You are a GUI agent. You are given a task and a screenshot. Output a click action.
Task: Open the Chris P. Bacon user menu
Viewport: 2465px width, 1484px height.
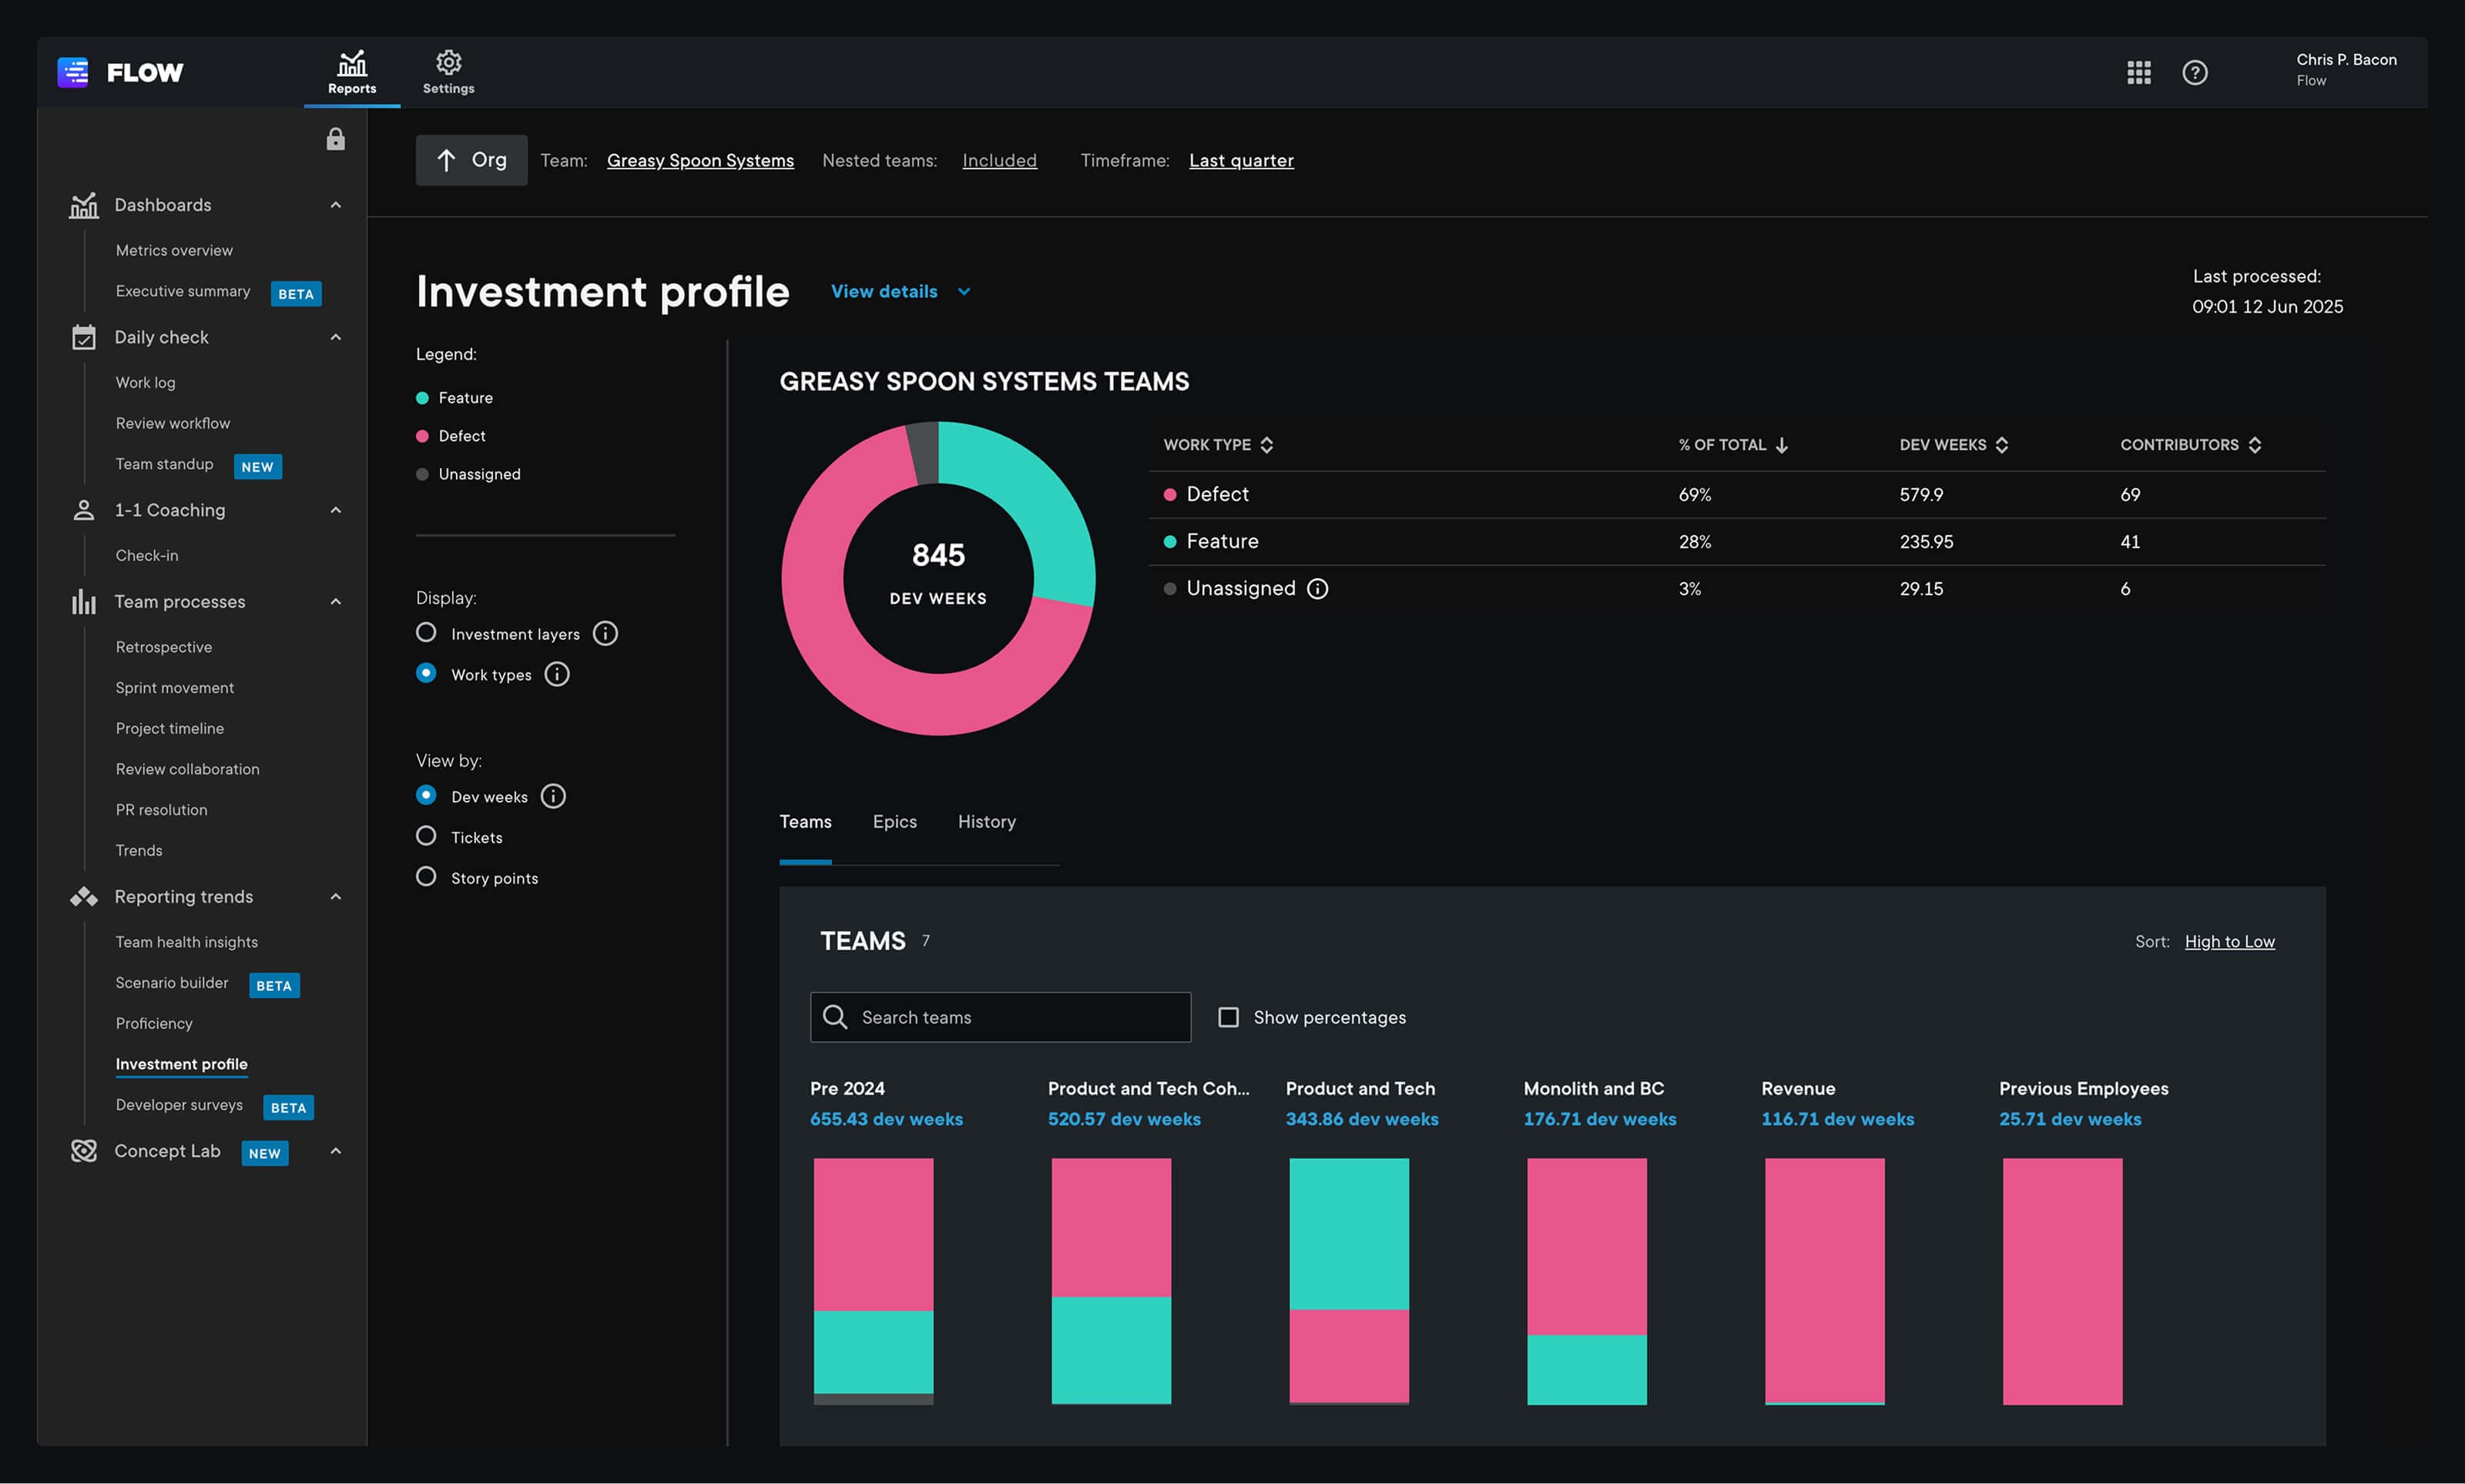click(x=2346, y=70)
